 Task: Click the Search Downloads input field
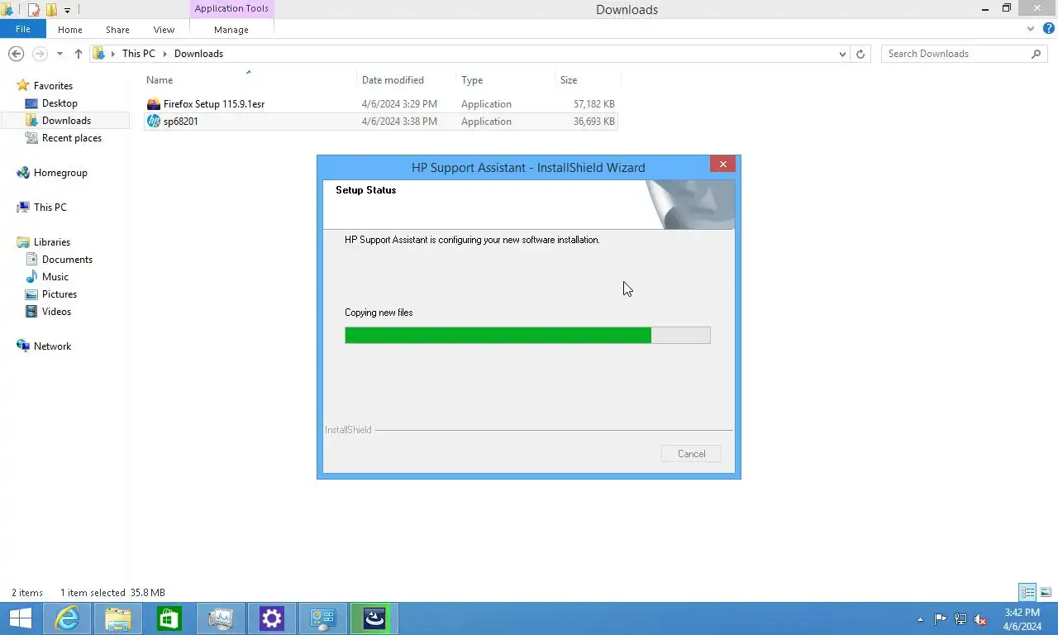pos(955,54)
